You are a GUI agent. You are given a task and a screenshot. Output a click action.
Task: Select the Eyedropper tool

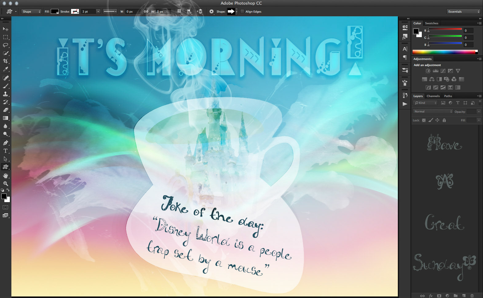coord(6,69)
